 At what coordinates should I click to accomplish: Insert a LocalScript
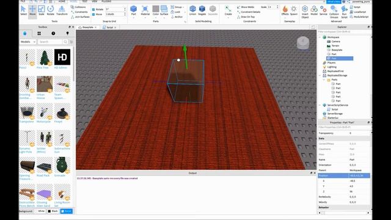[x=358, y=12]
